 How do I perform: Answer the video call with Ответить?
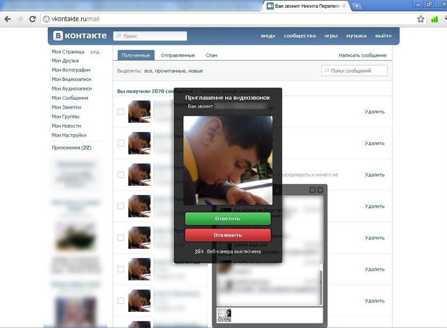pyautogui.click(x=227, y=219)
